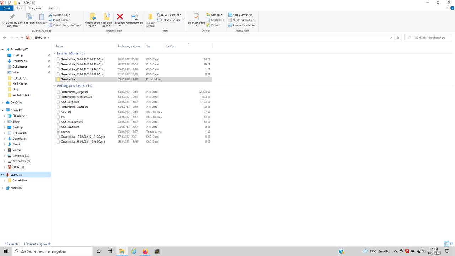455x256 pixels.
Task: Refresh the current folder view
Action: coord(398,38)
